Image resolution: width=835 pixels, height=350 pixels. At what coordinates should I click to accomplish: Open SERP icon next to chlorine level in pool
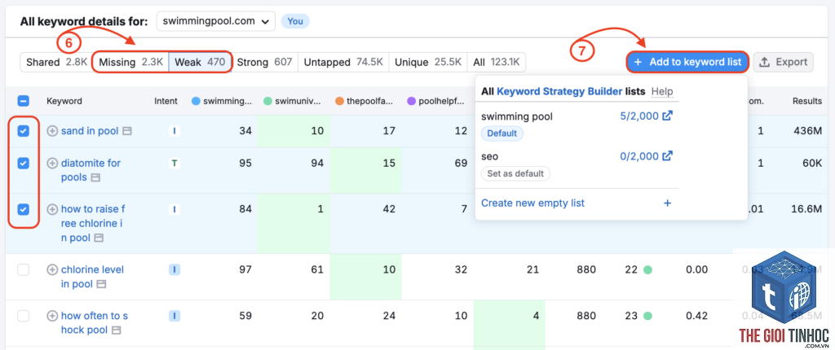coord(100,285)
